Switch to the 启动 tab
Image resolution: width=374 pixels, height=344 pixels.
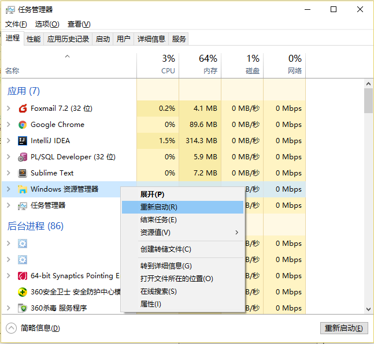(x=103, y=39)
